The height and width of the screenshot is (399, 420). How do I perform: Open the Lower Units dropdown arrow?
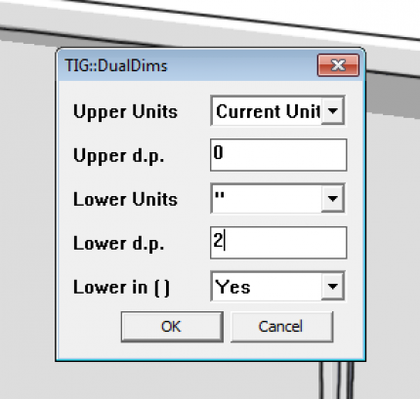333,198
